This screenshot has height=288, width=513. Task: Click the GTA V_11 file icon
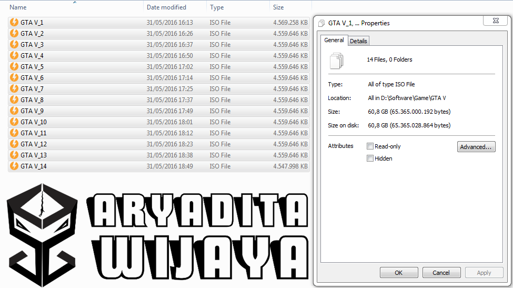pyautogui.click(x=14, y=133)
